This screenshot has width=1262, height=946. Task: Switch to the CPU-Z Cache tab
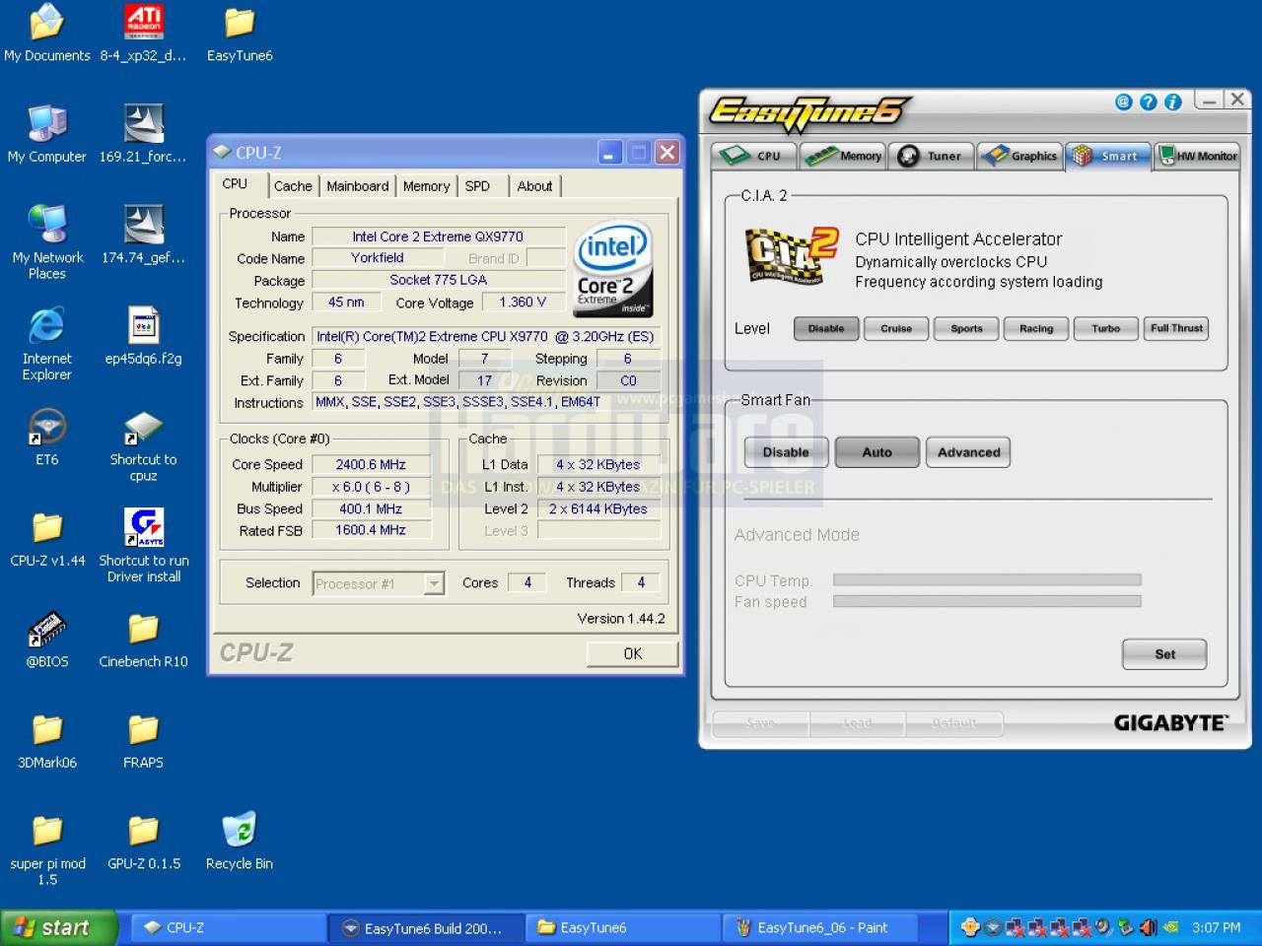[293, 185]
